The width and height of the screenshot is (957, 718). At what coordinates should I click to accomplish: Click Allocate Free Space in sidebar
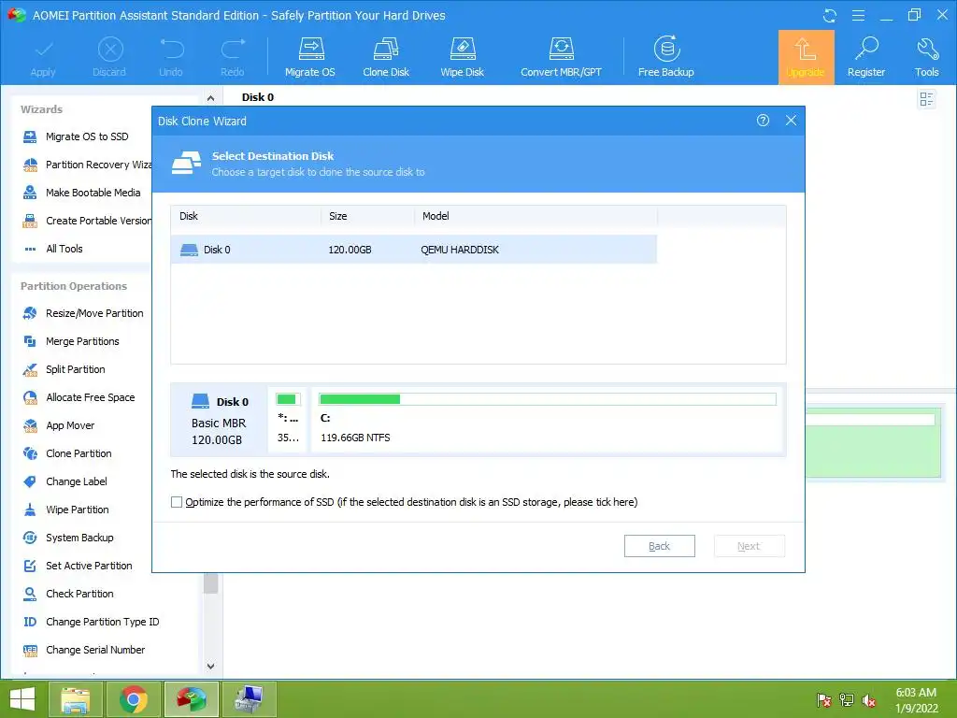coord(79,397)
